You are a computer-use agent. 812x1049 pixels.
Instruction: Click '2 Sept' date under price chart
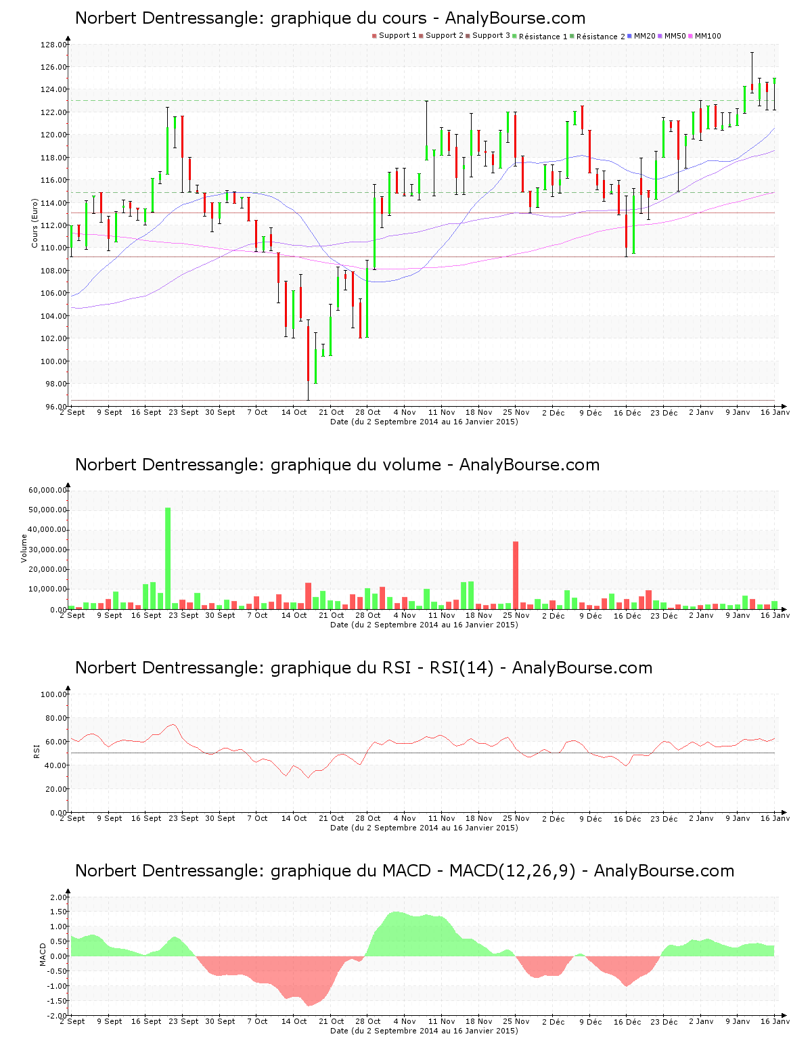(72, 412)
